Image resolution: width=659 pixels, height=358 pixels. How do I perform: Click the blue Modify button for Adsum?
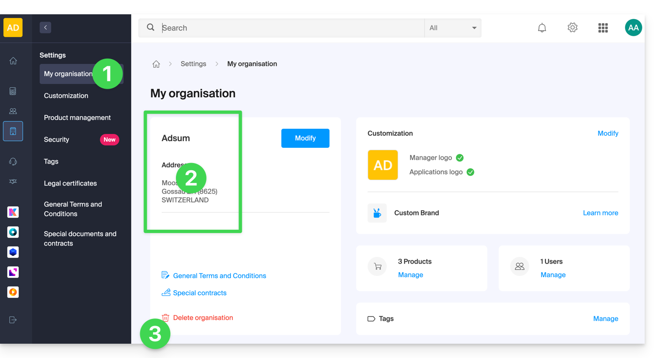305,138
